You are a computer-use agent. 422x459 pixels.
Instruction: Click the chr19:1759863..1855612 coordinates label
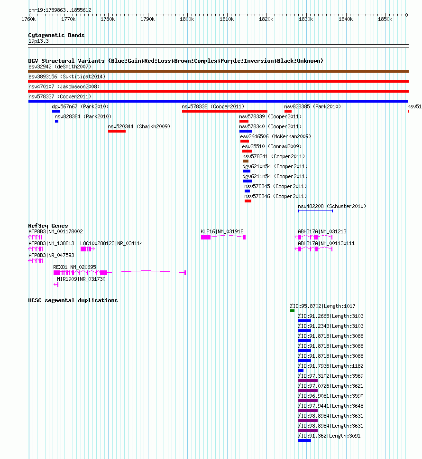60,10
